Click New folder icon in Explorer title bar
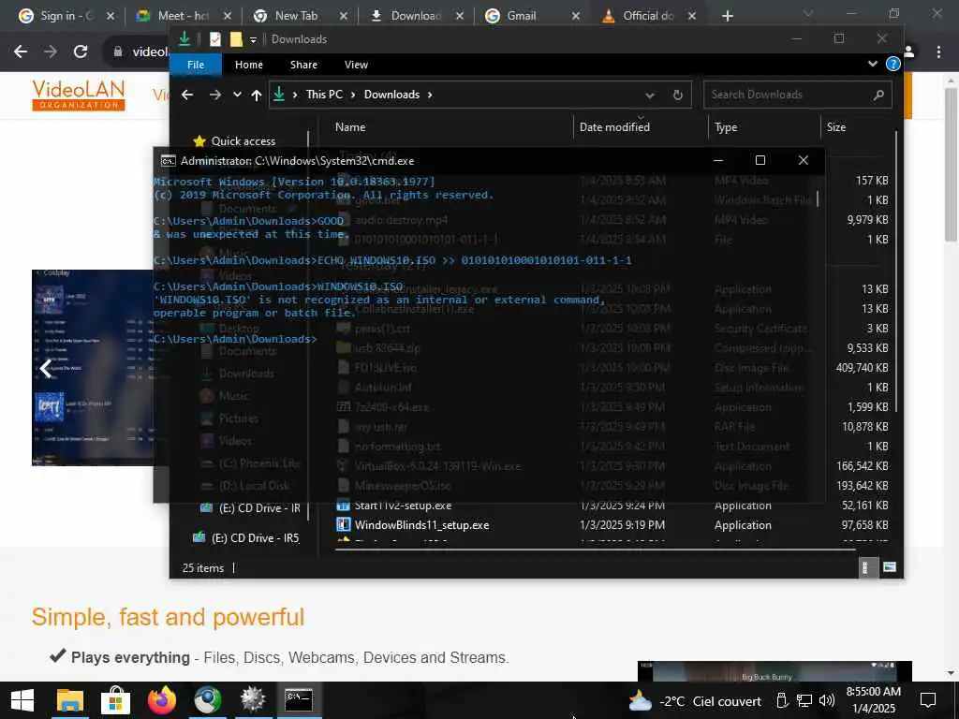Screen dimensions: 959x719 [236, 39]
